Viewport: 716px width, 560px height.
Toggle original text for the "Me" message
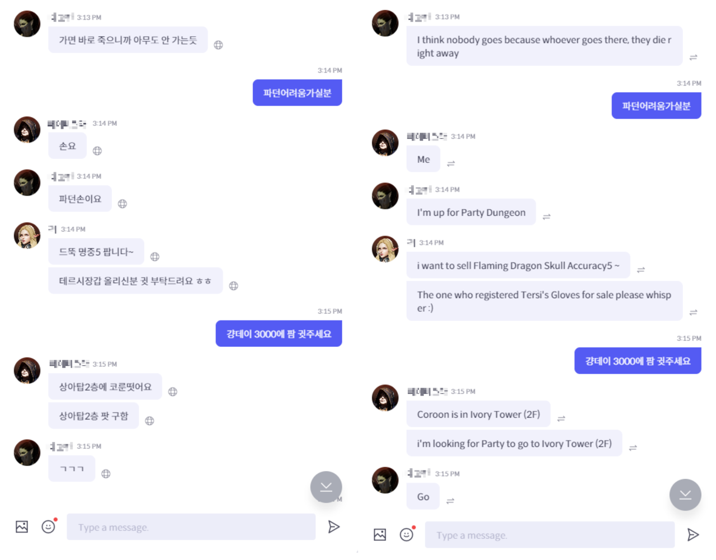point(451,163)
